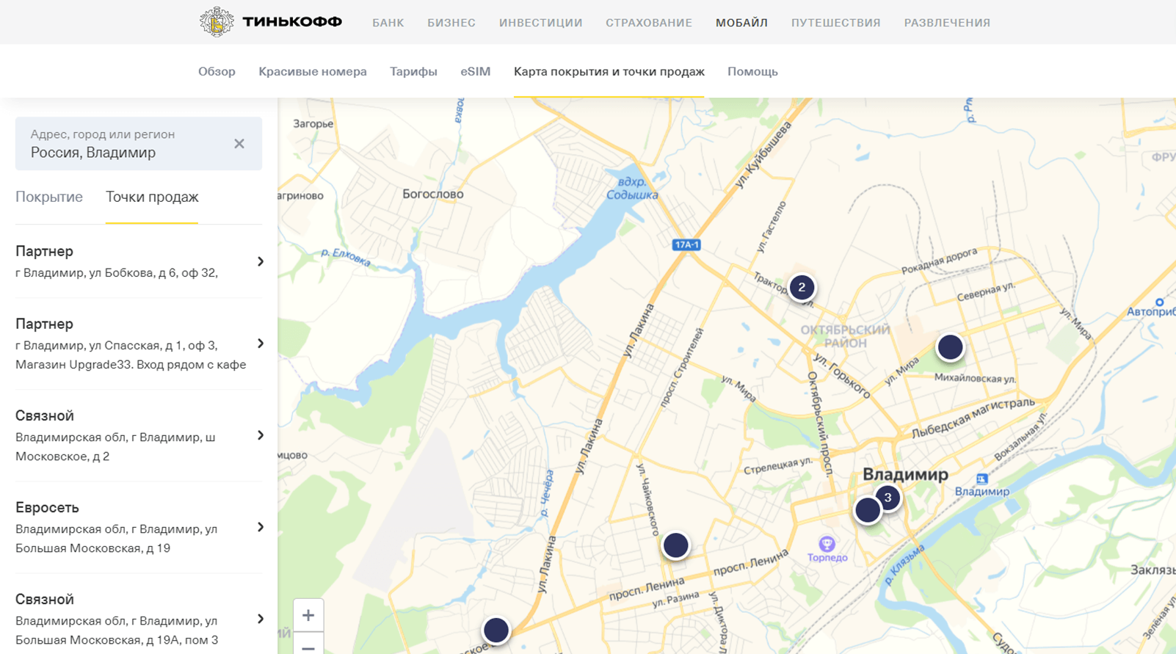
Task: Go to the Бизнес section
Action: tap(451, 23)
